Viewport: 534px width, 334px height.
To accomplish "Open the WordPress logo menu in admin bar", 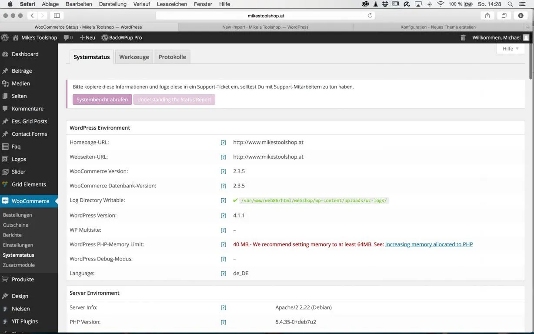I will [5, 37].
